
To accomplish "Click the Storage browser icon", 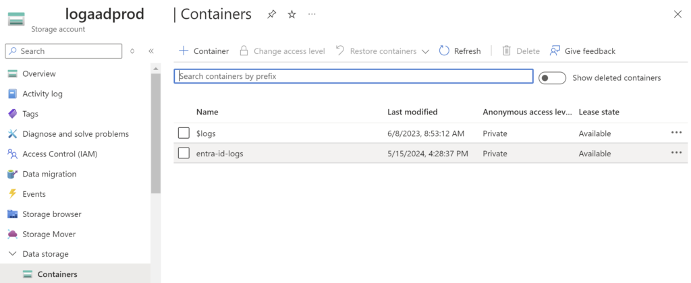I will pyautogui.click(x=12, y=214).
